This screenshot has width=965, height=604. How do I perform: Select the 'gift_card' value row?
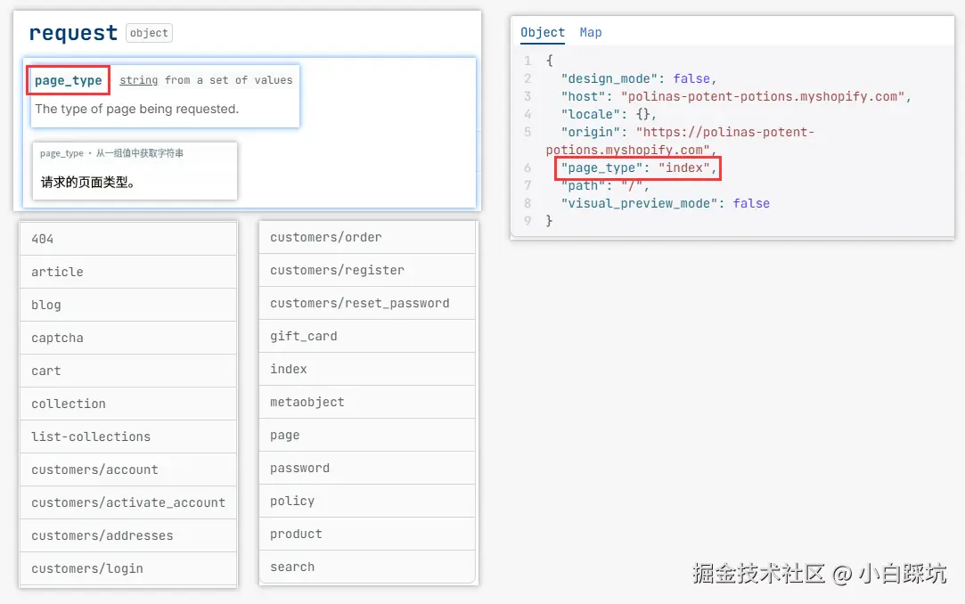[367, 337]
